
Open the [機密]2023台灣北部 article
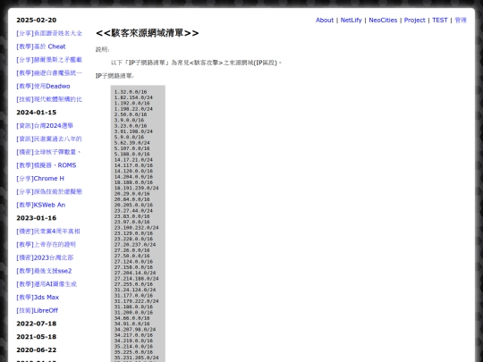coord(45,257)
